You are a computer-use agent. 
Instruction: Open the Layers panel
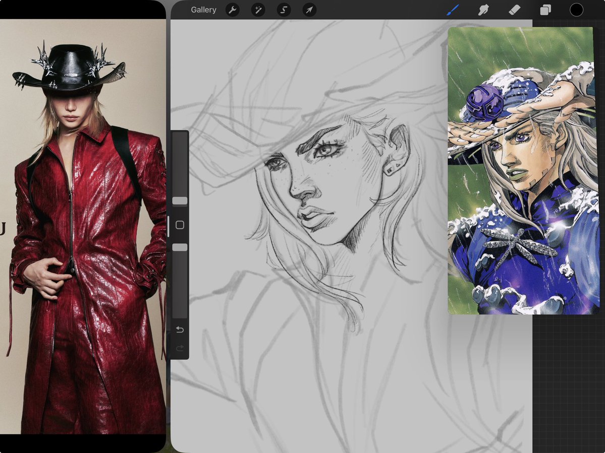click(x=545, y=10)
